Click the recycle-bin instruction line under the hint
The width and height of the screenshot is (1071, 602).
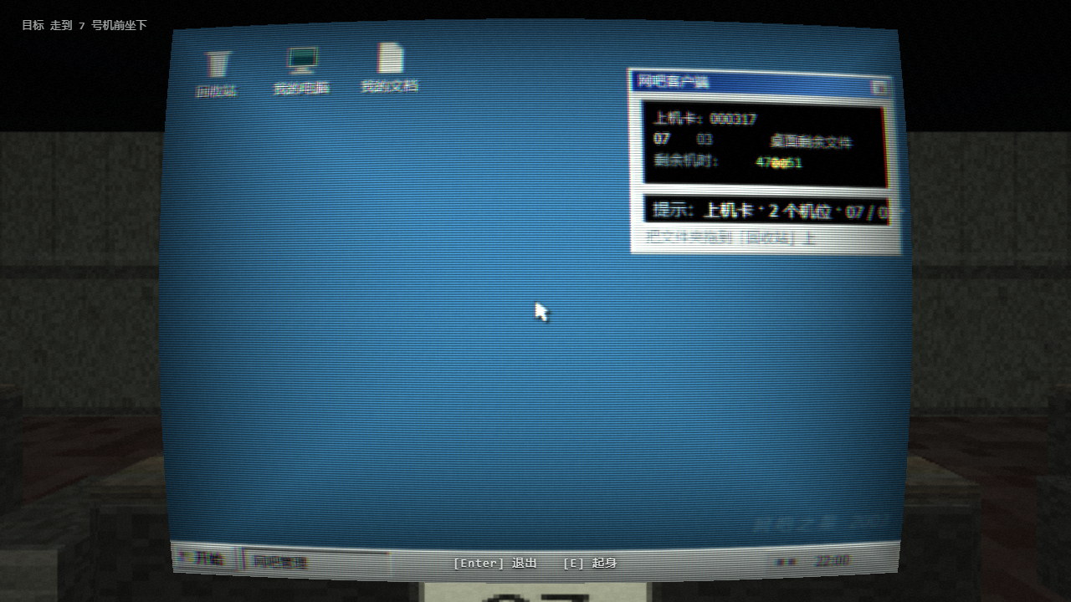pyautogui.click(x=730, y=237)
